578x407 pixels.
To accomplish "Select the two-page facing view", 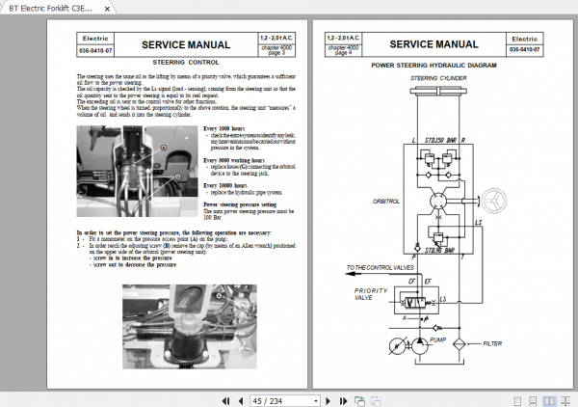I will point(549,401).
